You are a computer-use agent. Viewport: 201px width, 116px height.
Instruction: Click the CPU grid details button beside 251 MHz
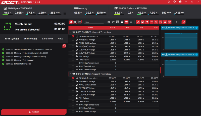[x=64, y=13]
